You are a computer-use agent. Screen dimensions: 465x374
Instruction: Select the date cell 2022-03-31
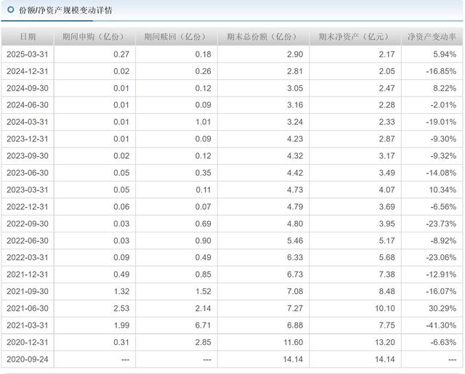(x=28, y=257)
